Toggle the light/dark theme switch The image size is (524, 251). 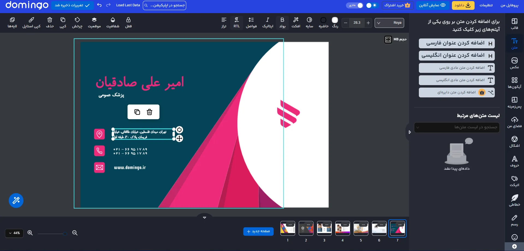coord(372,5)
